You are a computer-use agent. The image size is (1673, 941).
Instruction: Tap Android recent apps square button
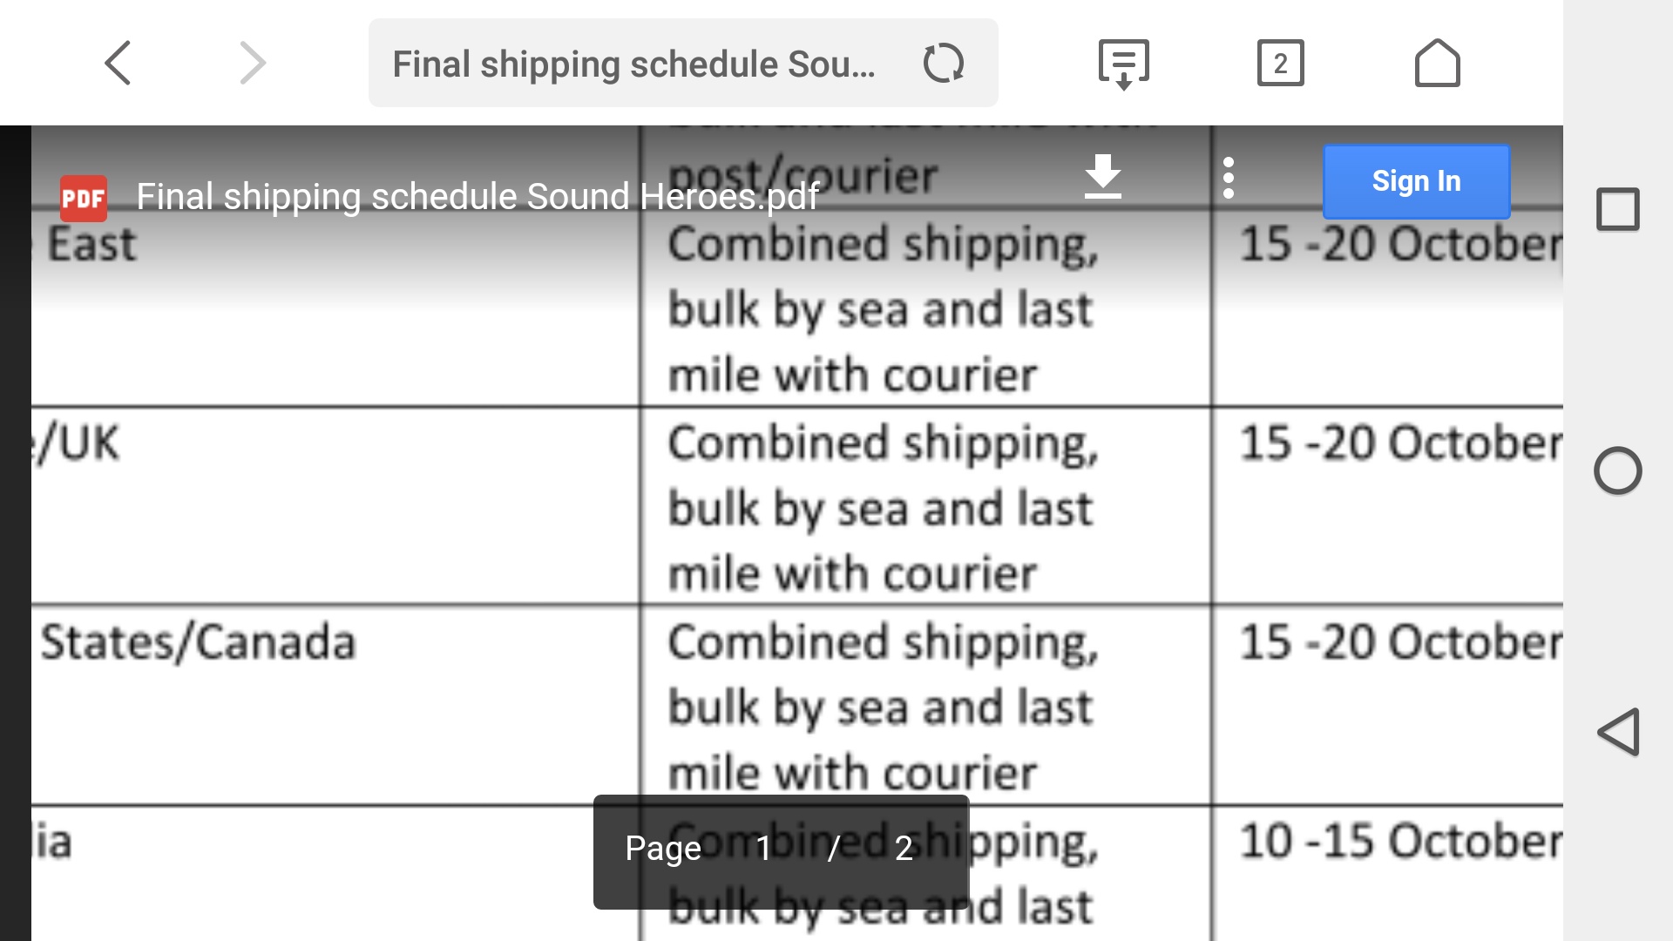pos(1618,209)
